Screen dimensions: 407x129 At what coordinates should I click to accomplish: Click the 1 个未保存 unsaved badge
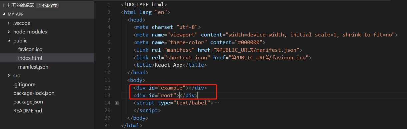coord(48,6)
